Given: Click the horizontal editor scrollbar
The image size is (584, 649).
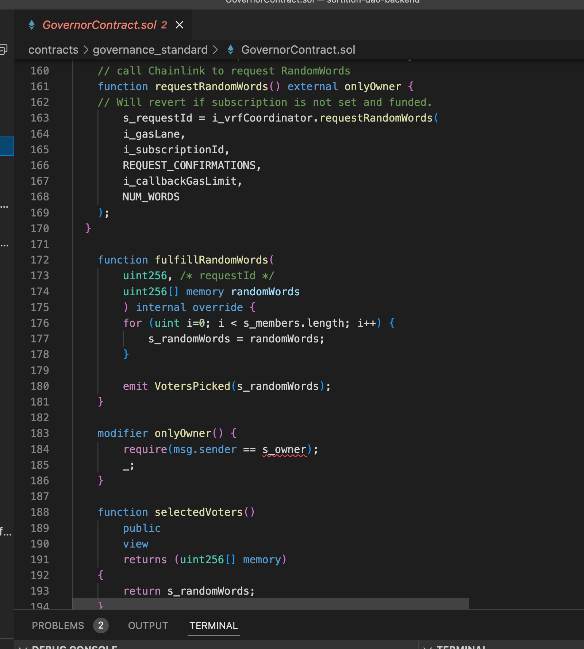Looking at the screenshot, I should [271, 603].
